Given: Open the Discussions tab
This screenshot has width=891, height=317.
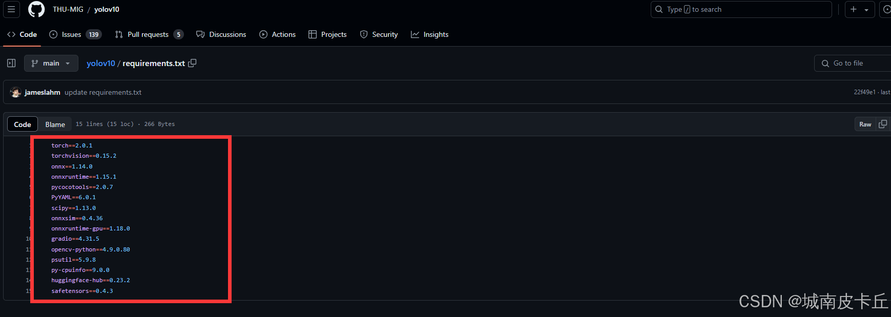Looking at the screenshot, I should tap(221, 34).
